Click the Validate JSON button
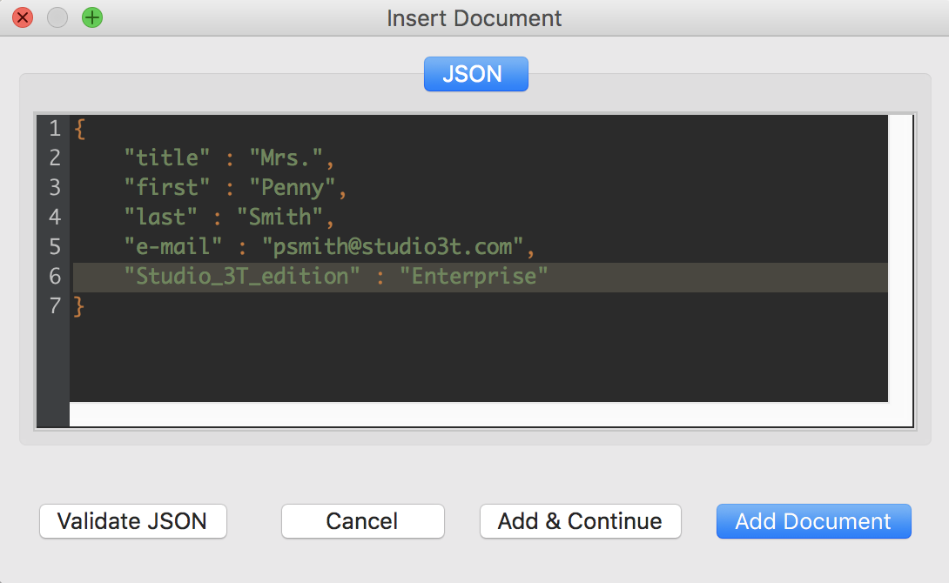 [132, 521]
